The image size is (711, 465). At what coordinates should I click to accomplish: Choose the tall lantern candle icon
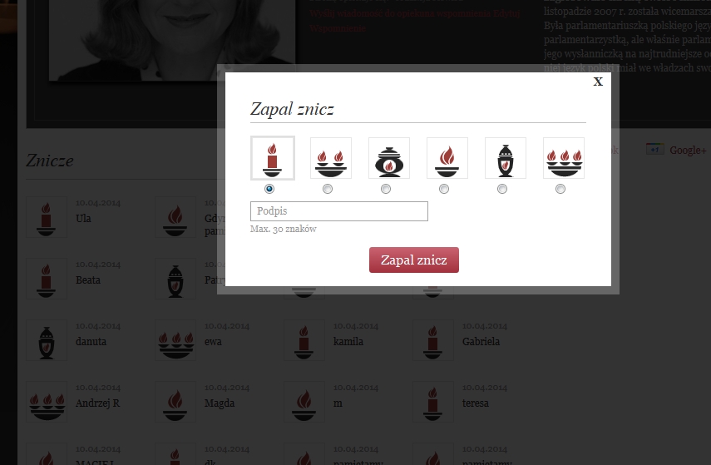[x=505, y=158]
